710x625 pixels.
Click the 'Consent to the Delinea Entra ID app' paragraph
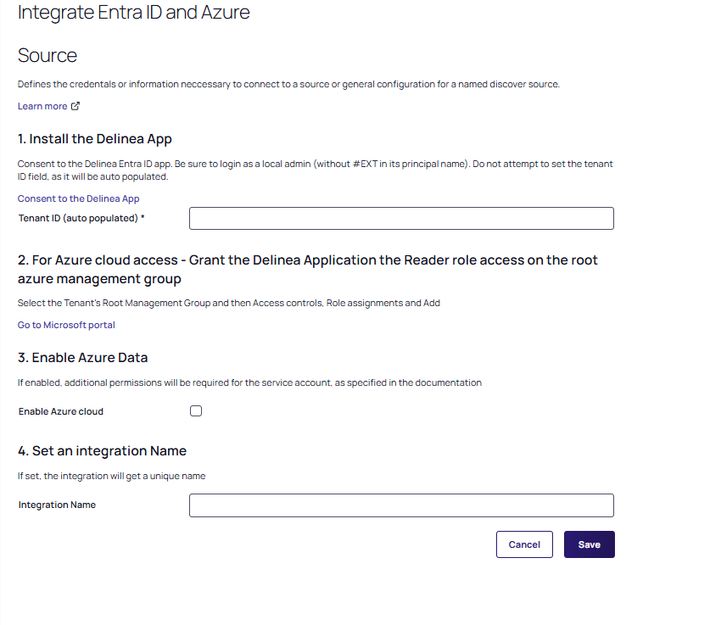316,170
